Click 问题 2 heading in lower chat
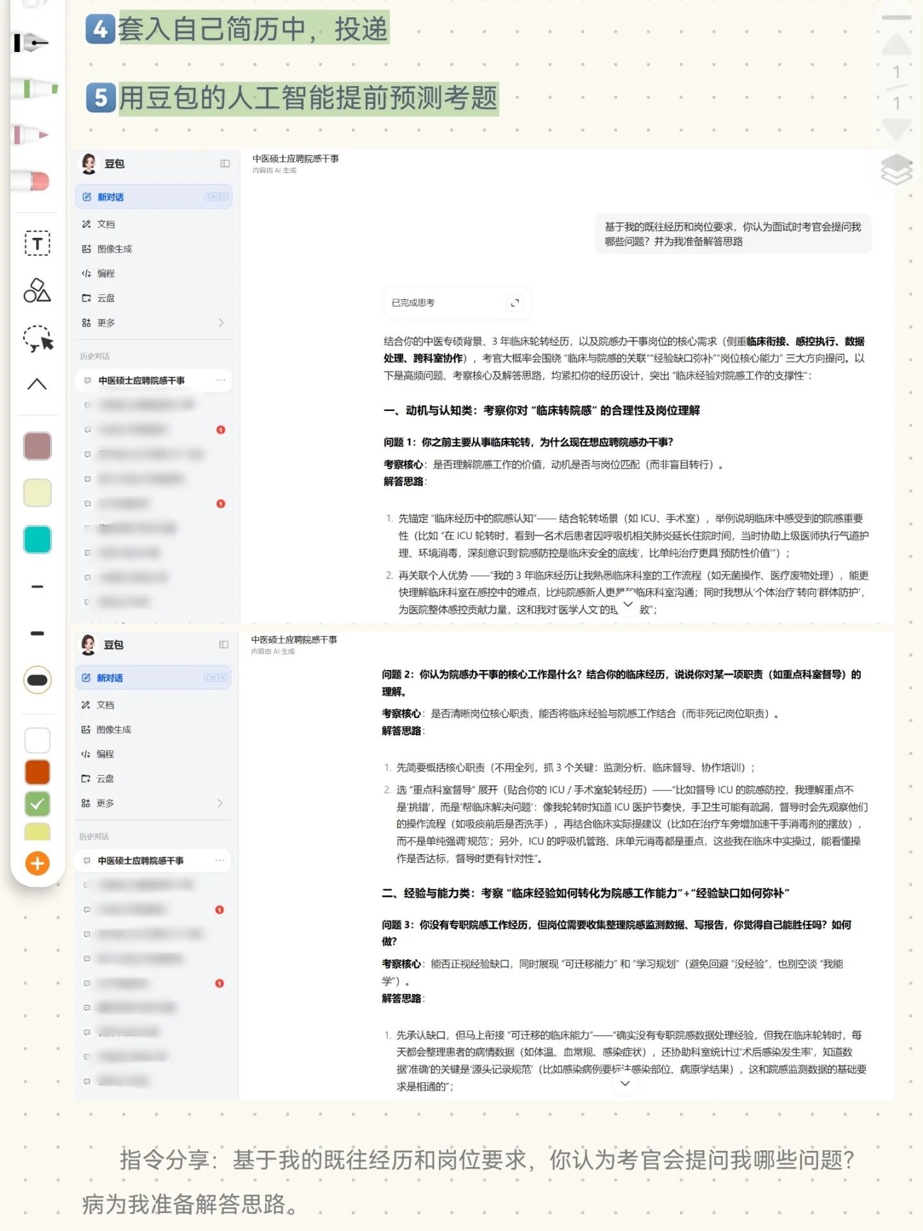Viewport: 923px width, 1231px height. 622,683
